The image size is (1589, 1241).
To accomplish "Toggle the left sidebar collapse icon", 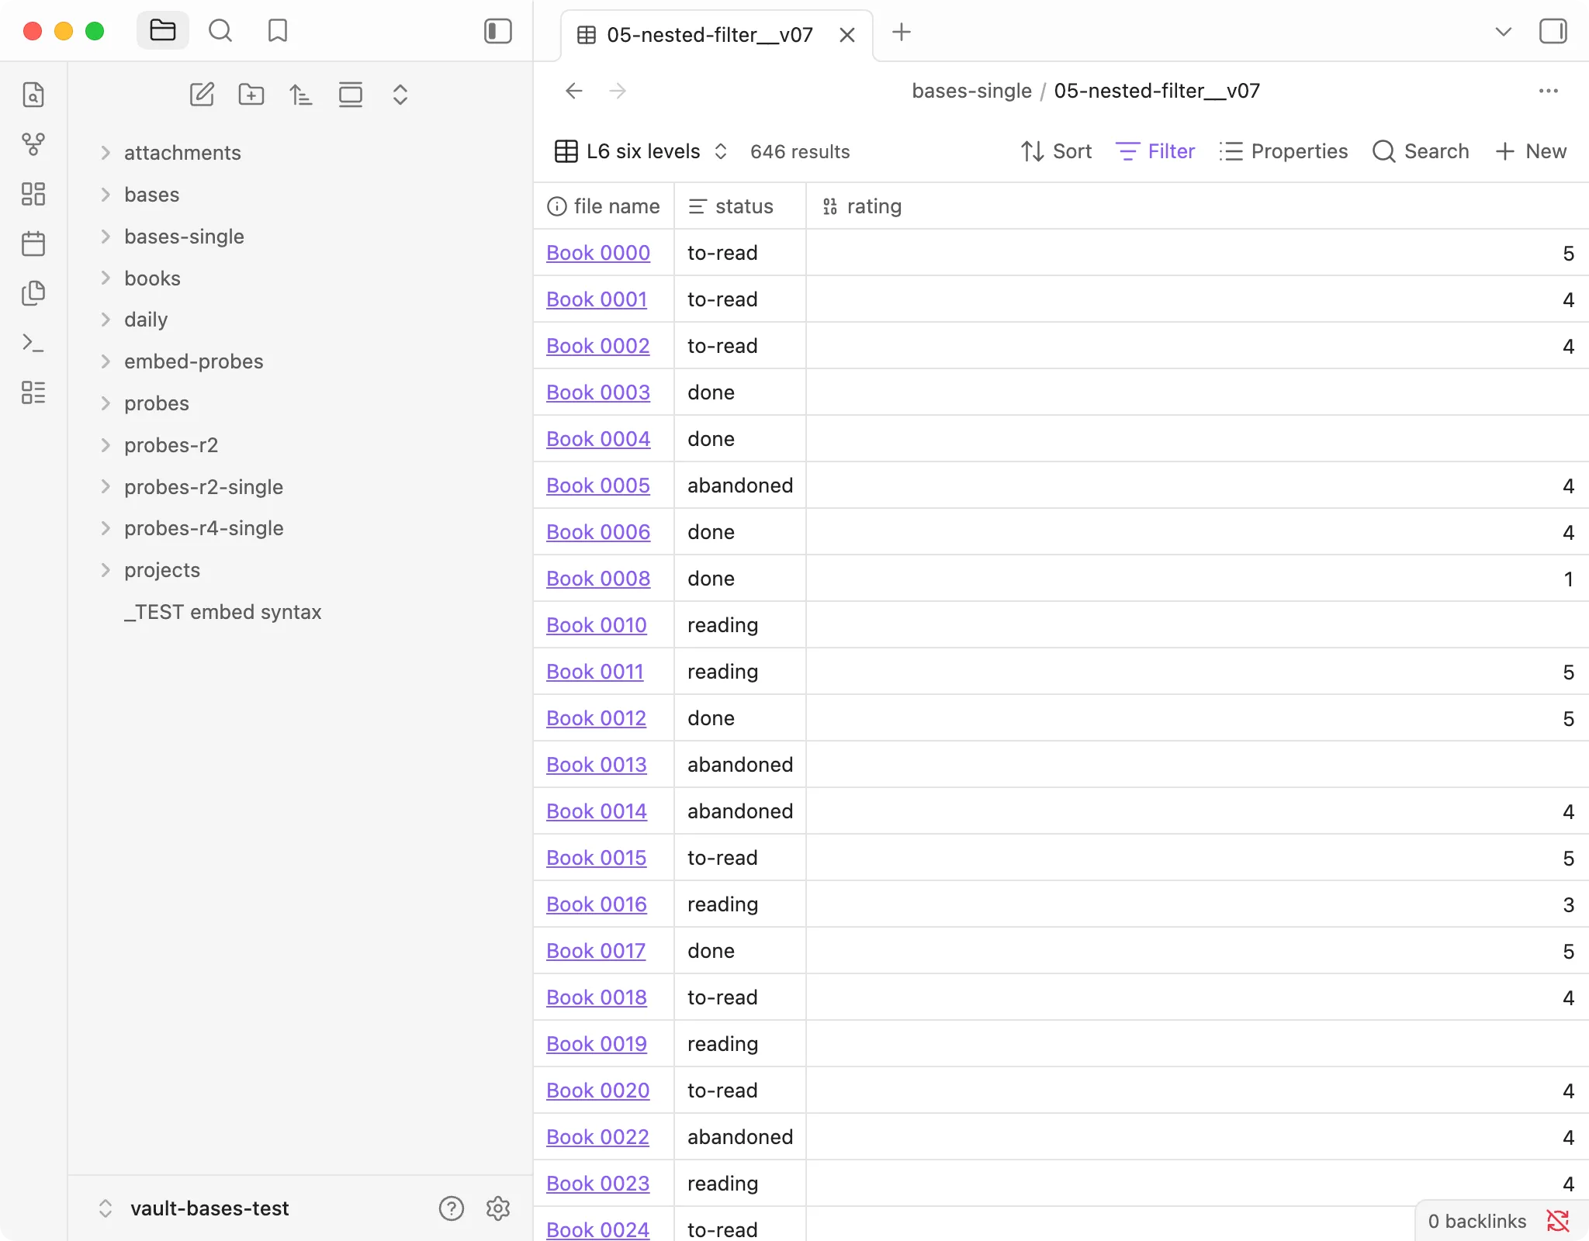I will coord(497,31).
